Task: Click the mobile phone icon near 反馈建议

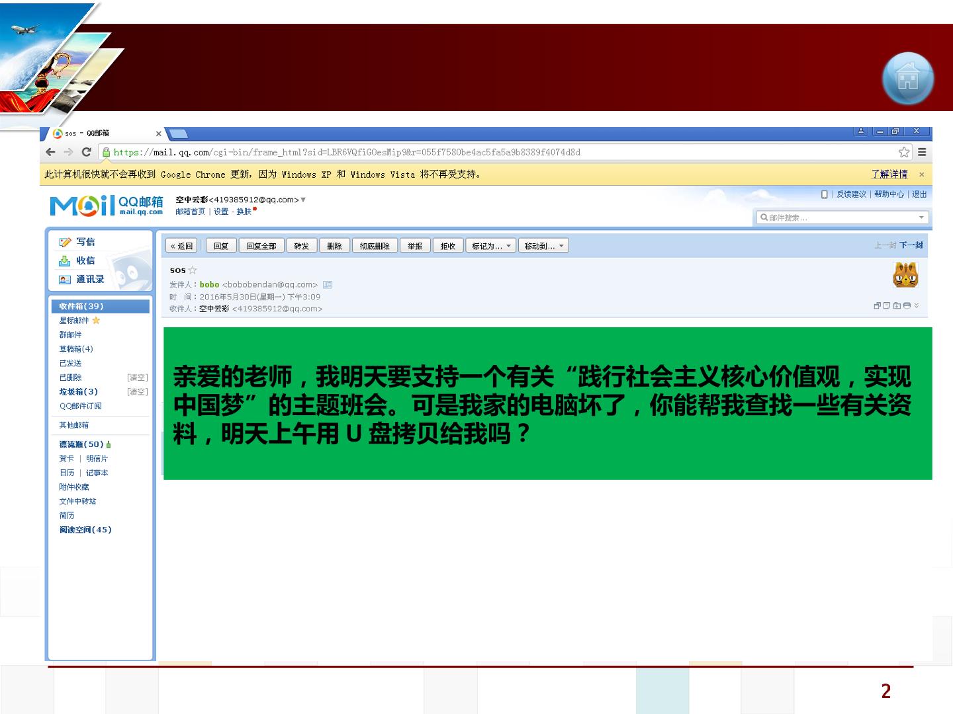Action: pyautogui.click(x=824, y=194)
